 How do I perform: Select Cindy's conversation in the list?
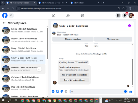(23, 59)
